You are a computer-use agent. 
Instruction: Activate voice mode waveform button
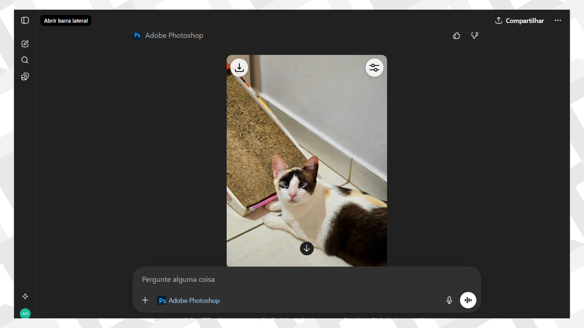468,300
